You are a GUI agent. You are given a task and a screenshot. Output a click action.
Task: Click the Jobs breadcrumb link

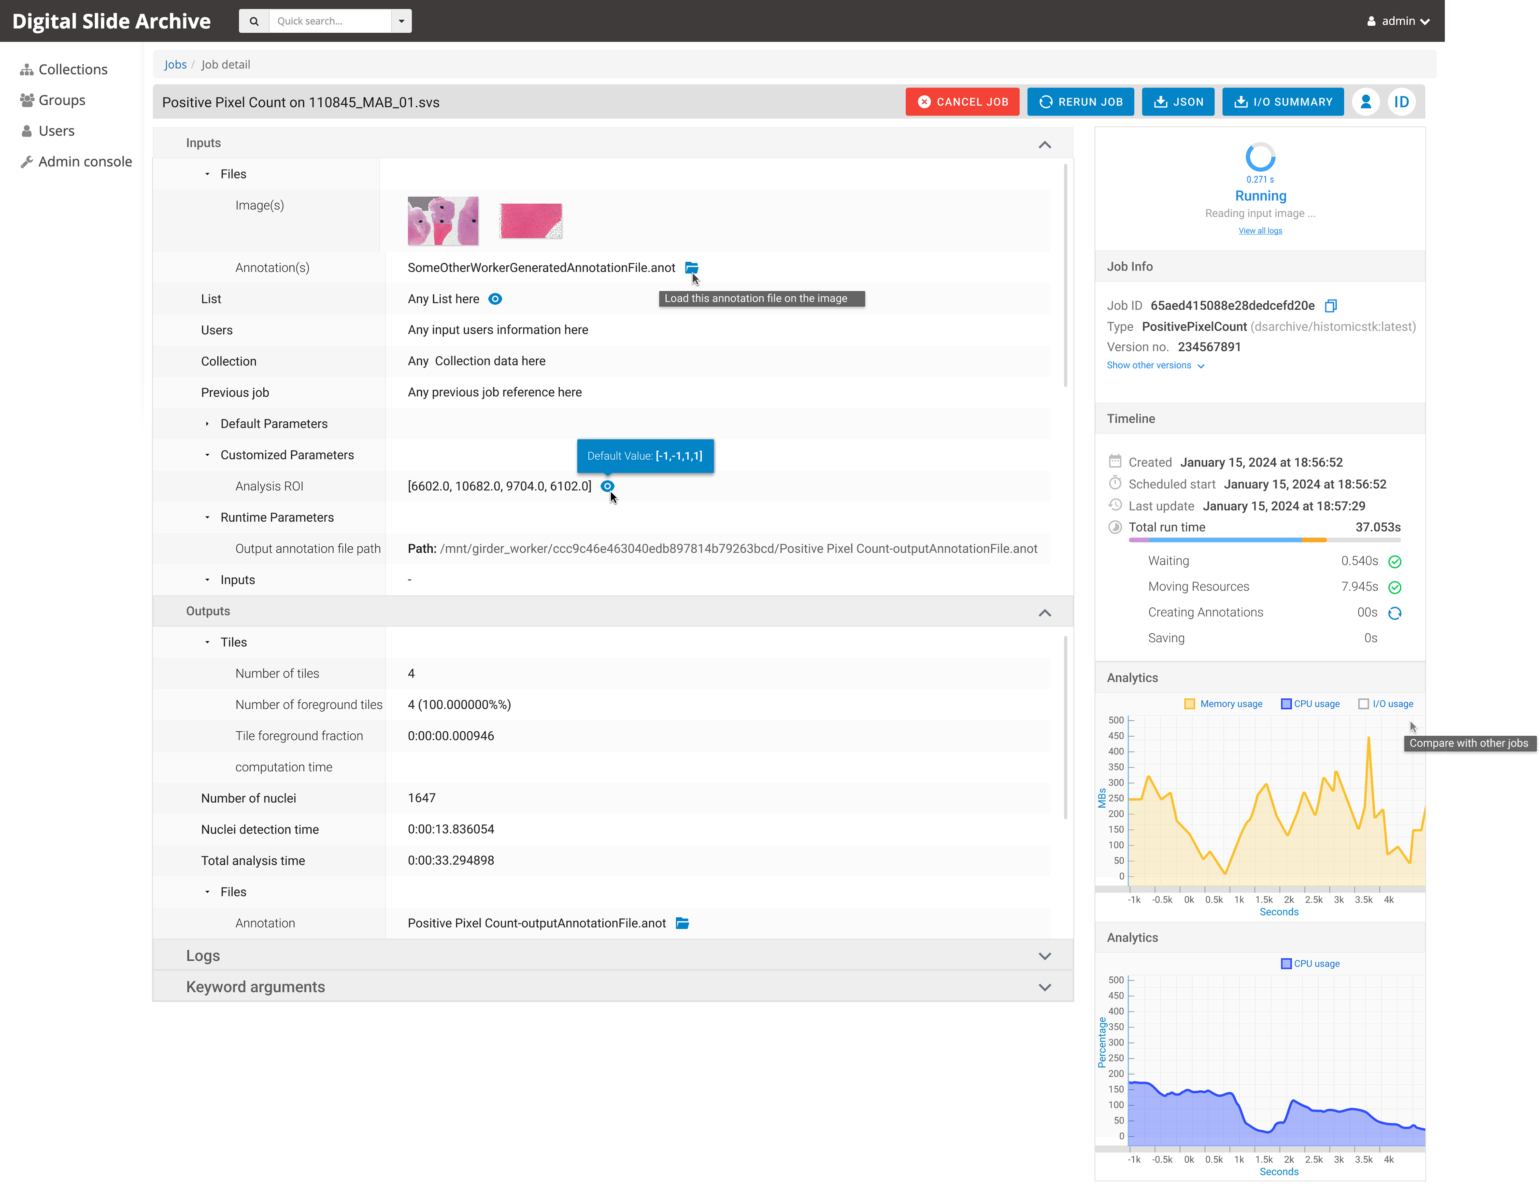175,64
